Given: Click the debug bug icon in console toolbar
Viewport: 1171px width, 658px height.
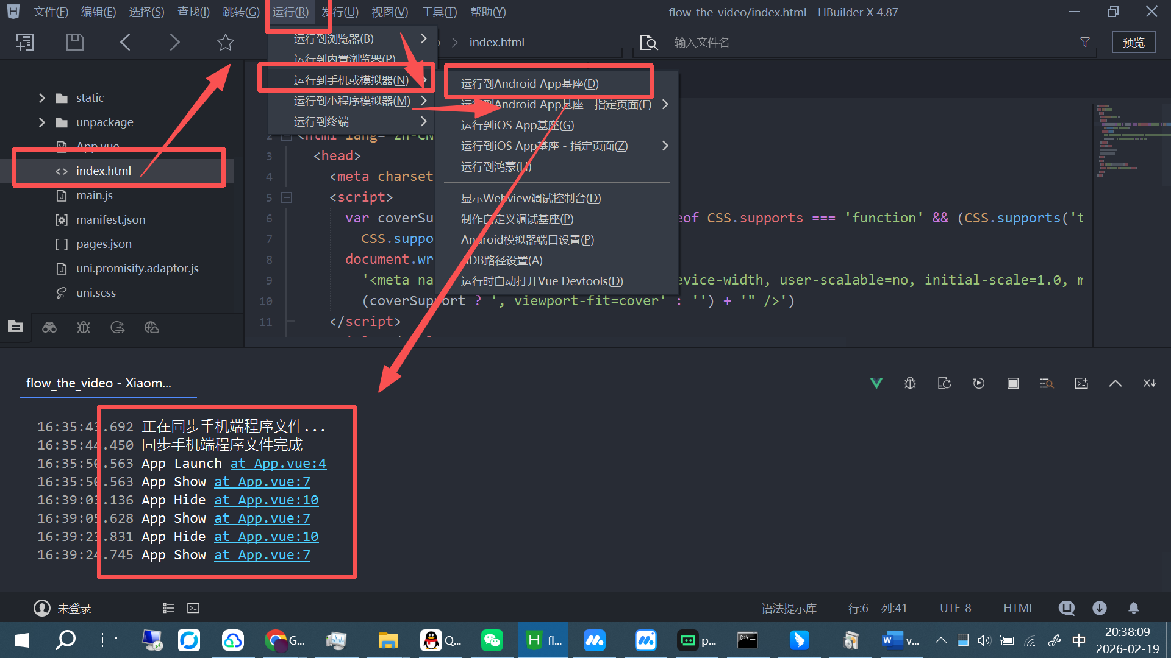Looking at the screenshot, I should point(910,383).
